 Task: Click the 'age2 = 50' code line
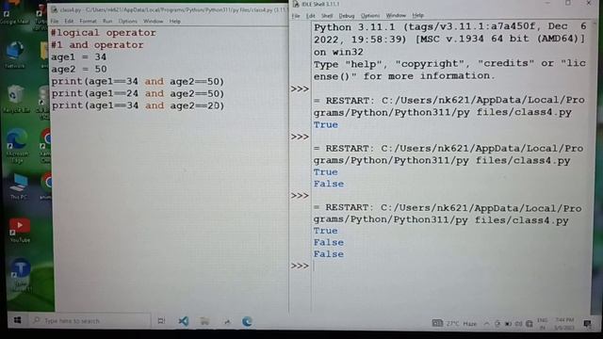(79, 69)
